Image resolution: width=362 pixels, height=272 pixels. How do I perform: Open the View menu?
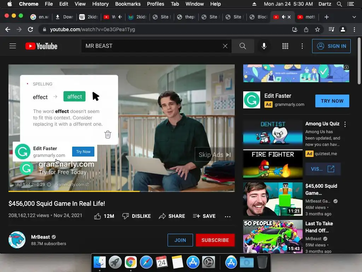click(x=80, y=4)
